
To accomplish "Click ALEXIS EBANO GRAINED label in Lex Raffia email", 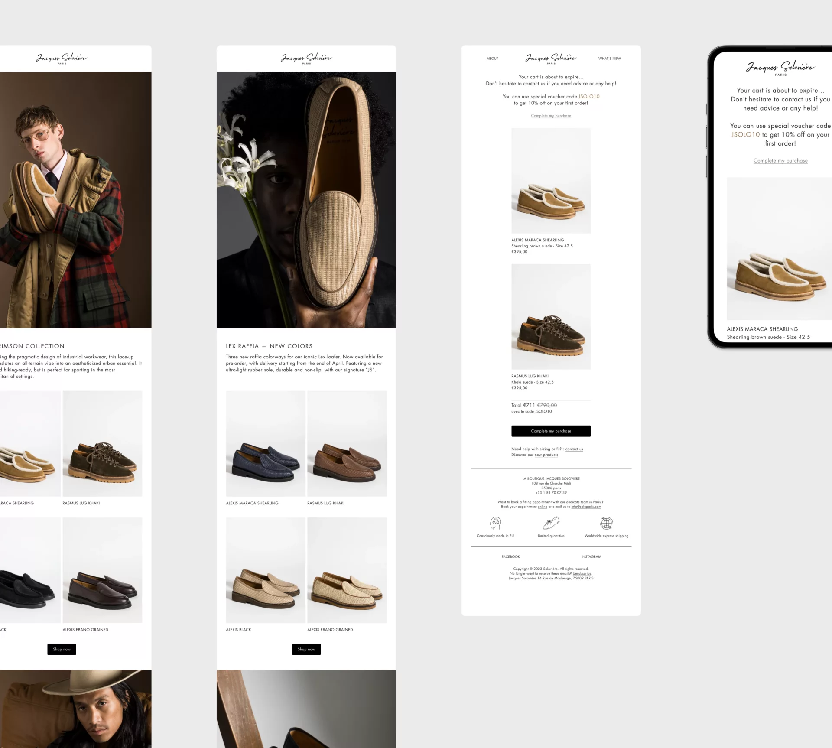I will click(330, 630).
